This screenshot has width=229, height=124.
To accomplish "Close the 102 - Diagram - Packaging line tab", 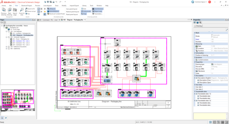I will (85, 20).
